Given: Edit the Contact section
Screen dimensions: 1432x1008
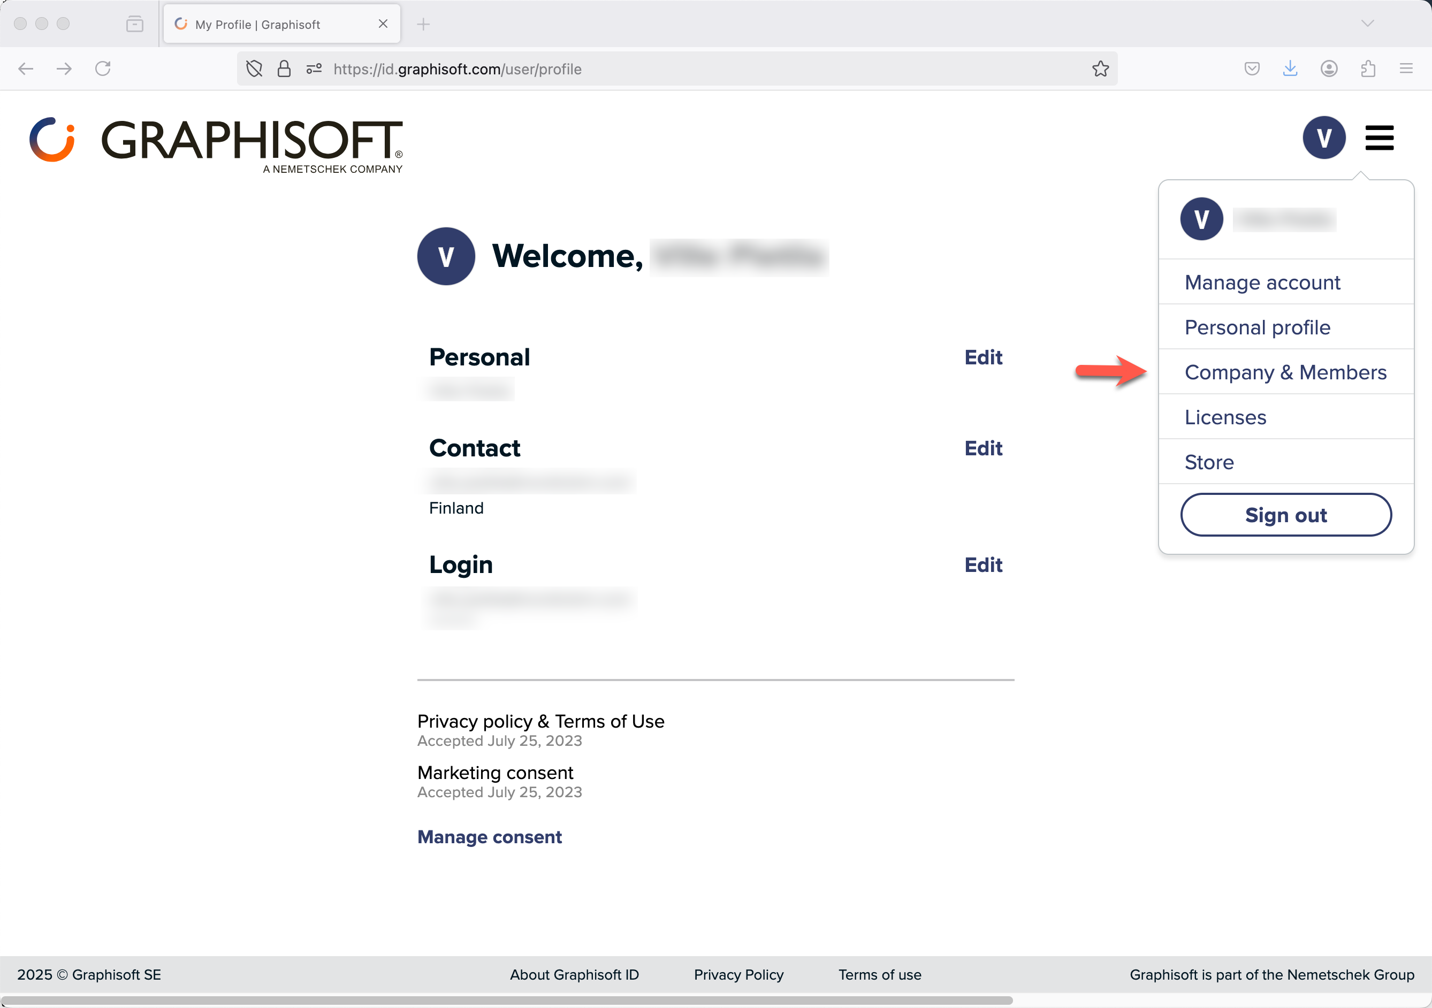Looking at the screenshot, I should [x=983, y=448].
